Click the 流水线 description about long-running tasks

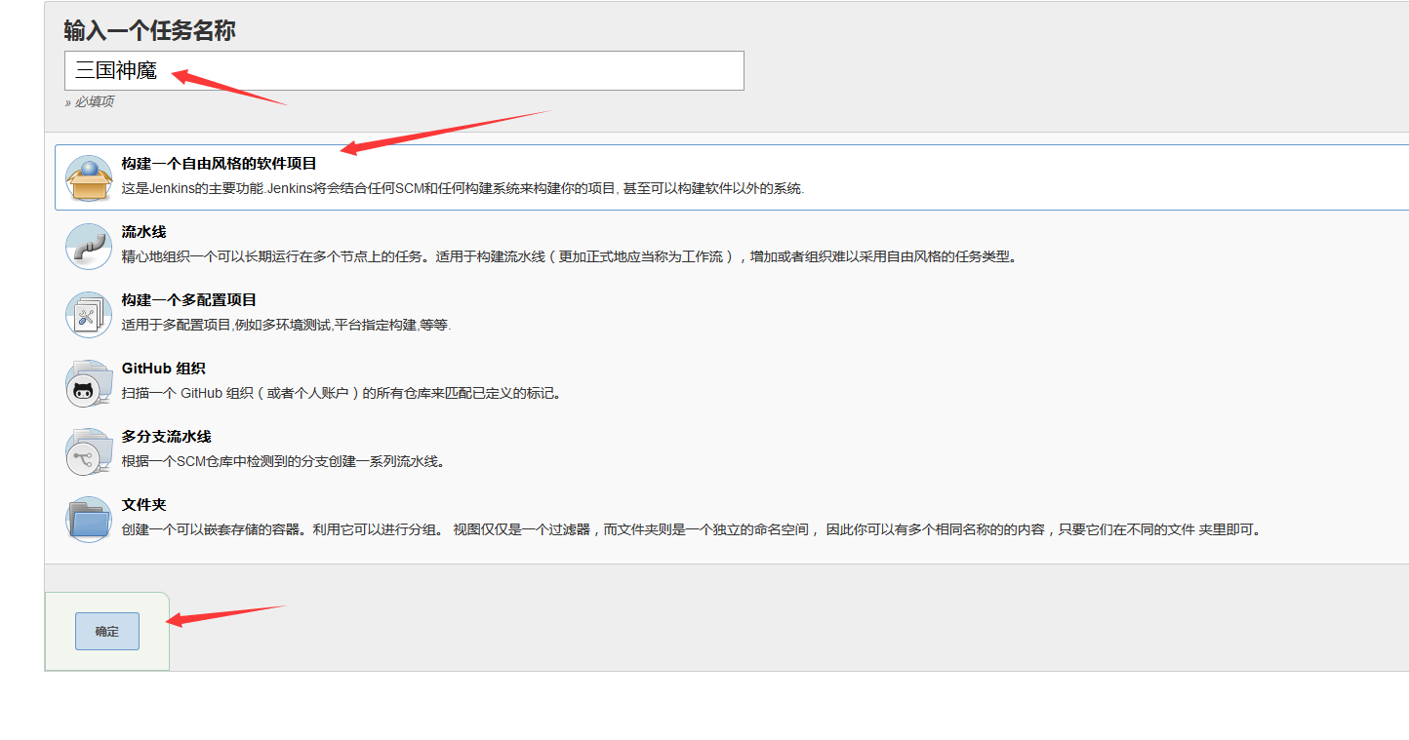[x=568, y=257]
